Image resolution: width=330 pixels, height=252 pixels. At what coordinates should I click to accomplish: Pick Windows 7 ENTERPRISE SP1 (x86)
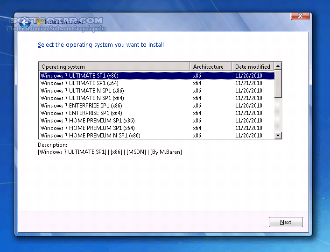[81, 106]
